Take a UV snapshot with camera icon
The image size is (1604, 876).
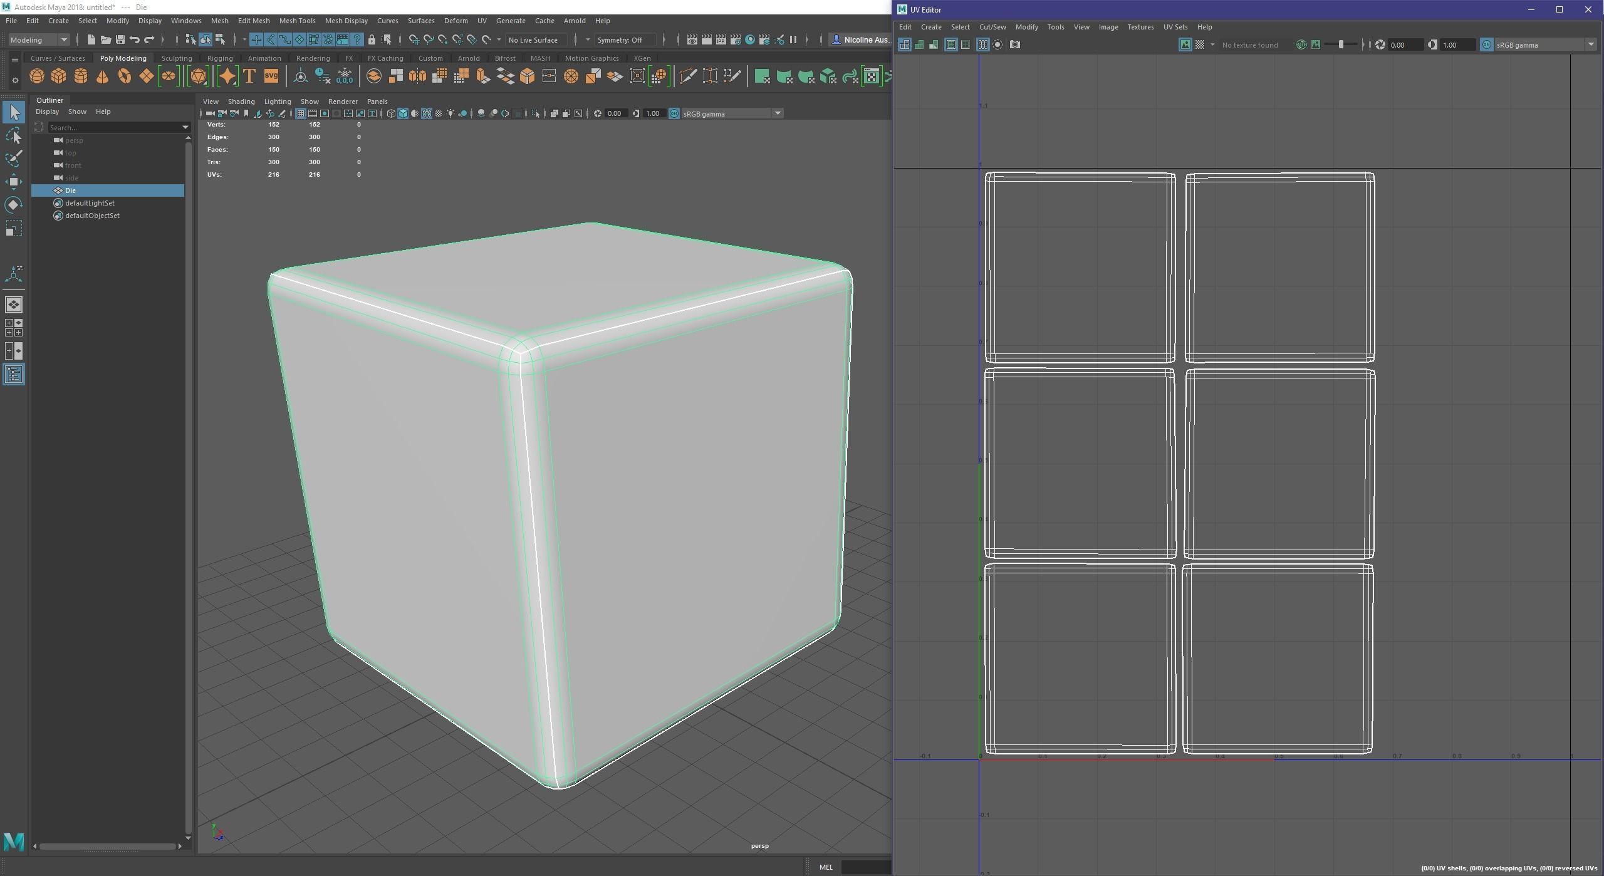click(x=1014, y=44)
